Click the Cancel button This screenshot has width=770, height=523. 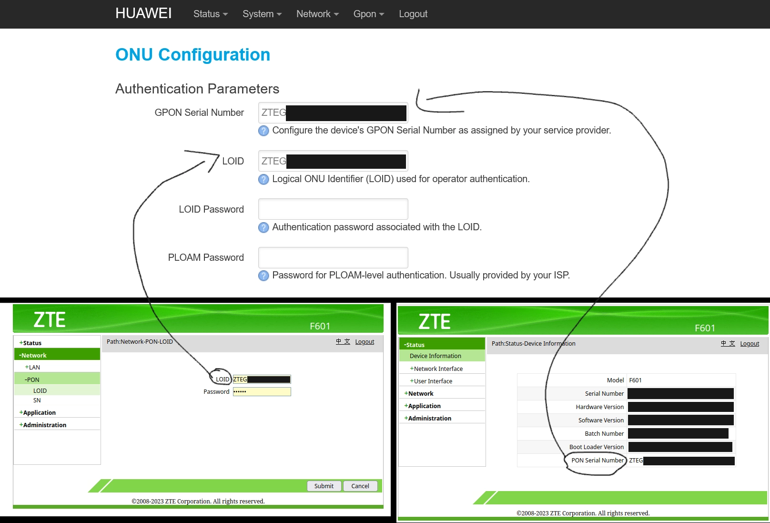pos(360,486)
